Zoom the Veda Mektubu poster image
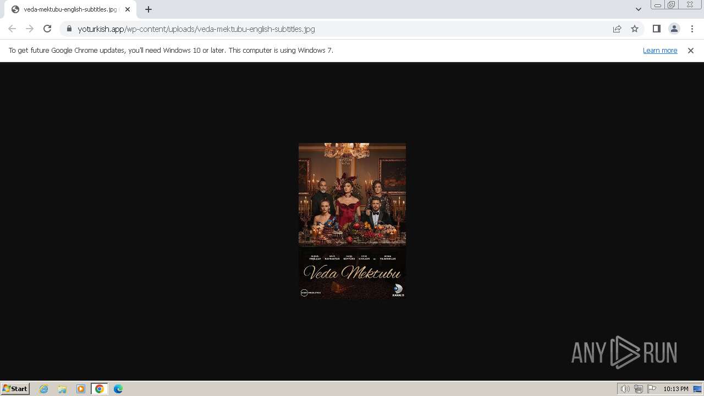 coord(352,221)
